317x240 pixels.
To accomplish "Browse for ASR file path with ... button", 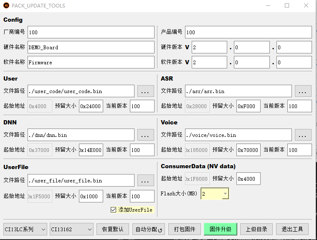I will tap(303, 91).
